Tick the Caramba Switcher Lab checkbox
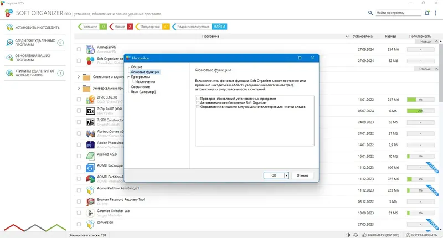443x238 pixels. tap(79, 213)
